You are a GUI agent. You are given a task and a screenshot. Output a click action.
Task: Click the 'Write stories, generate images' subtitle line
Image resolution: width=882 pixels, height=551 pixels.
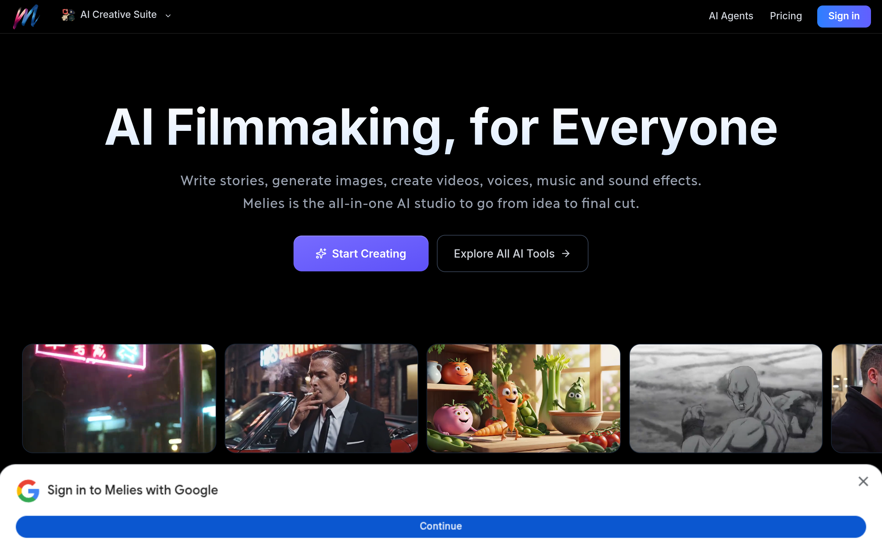[x=441, y=181]
